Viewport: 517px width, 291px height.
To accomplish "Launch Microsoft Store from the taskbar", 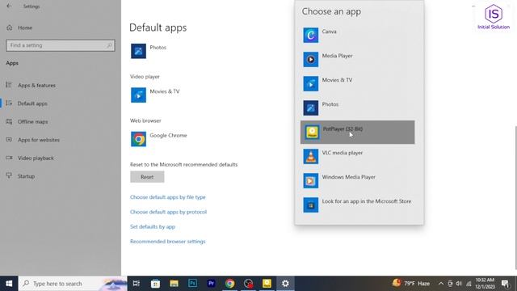I will [x=155, y=284].
